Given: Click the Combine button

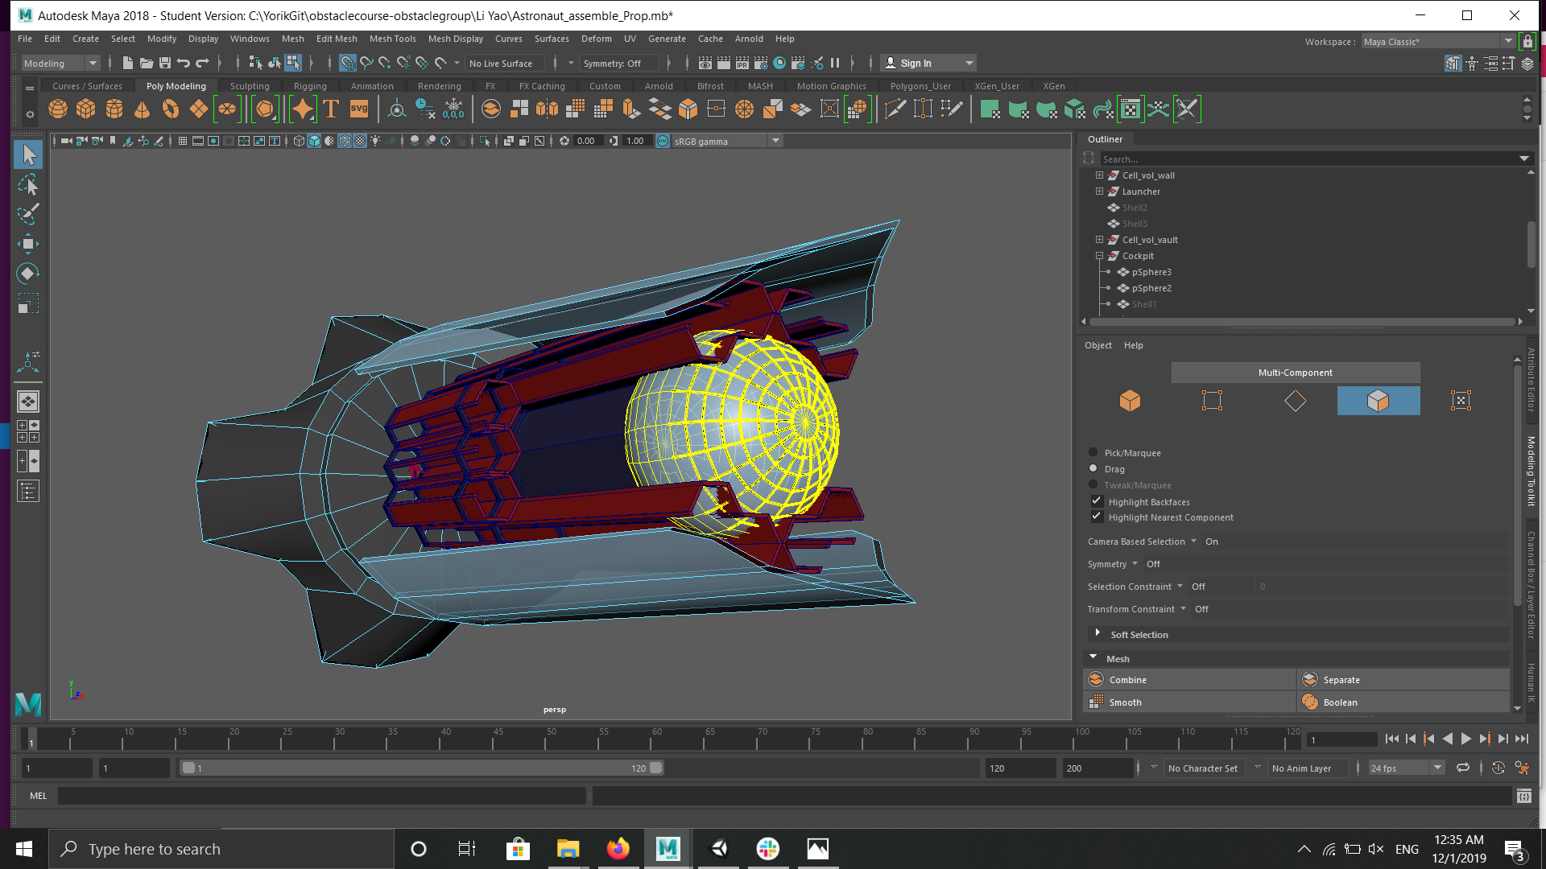Looking at the screenshot, I should point(1127,680).
